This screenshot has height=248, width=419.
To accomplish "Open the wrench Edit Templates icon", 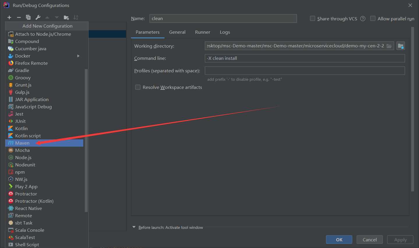I will click(x=38, y=17).
